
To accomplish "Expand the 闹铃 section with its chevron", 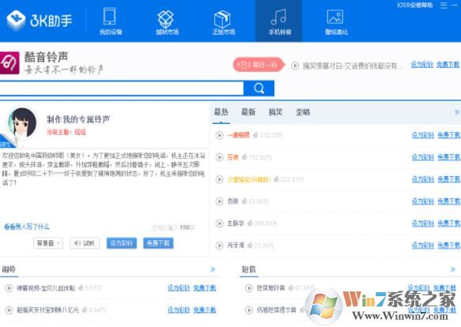I will click(x=213, y=269).
